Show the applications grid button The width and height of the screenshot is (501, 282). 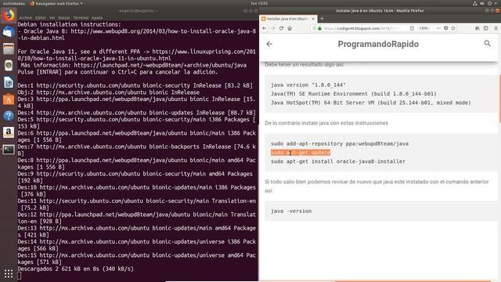(9, 273)
